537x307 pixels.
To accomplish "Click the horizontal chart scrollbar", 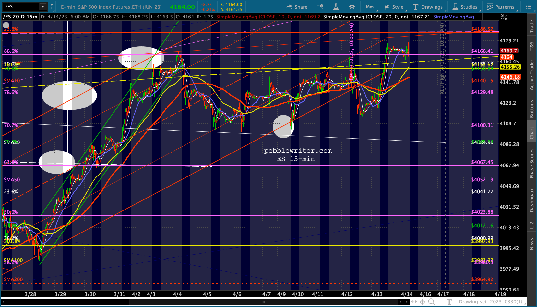I will pos(264,302).
